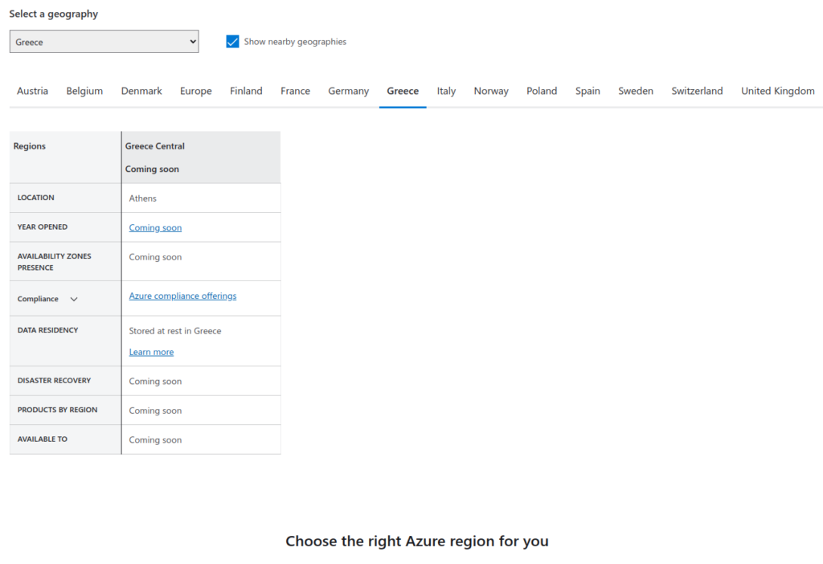The image size is (823, 564).
Task: Open the Year Opened Coming soon link
Action: tap(155, 227)
